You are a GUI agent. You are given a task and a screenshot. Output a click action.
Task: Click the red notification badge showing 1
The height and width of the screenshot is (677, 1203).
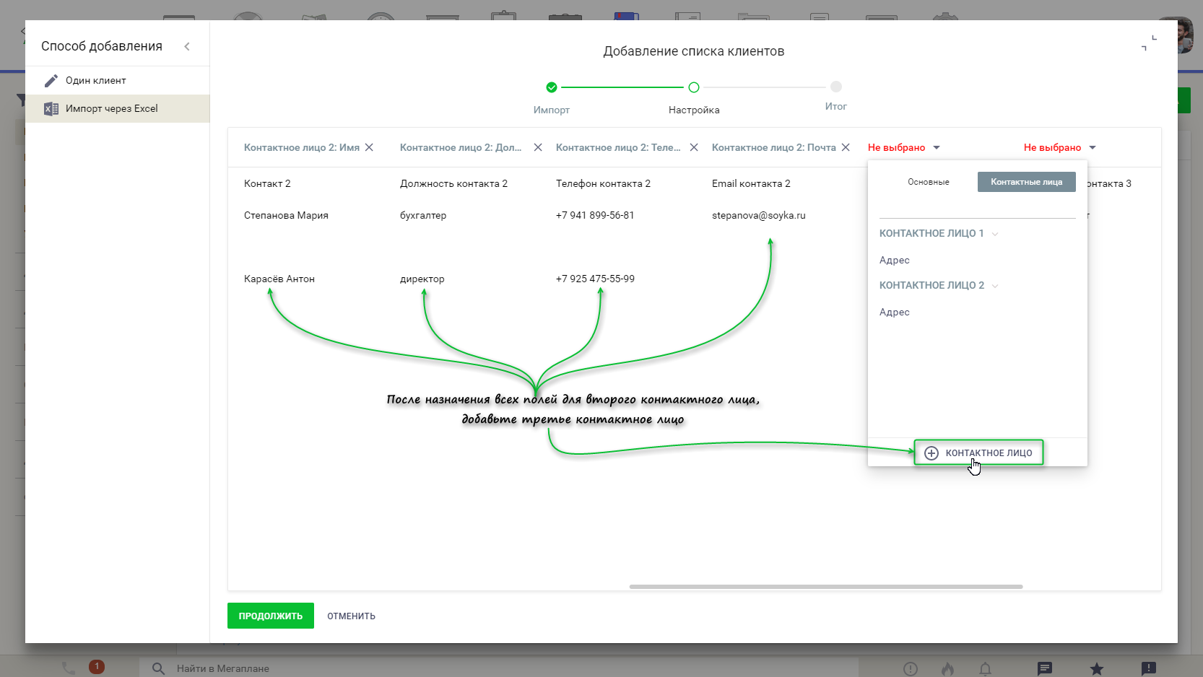tap(97, 666)
